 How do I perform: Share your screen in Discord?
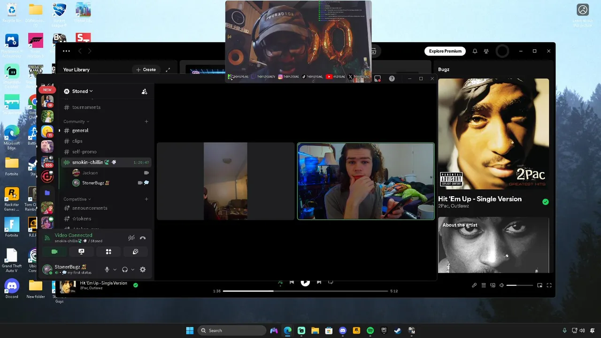click(81, 252)
